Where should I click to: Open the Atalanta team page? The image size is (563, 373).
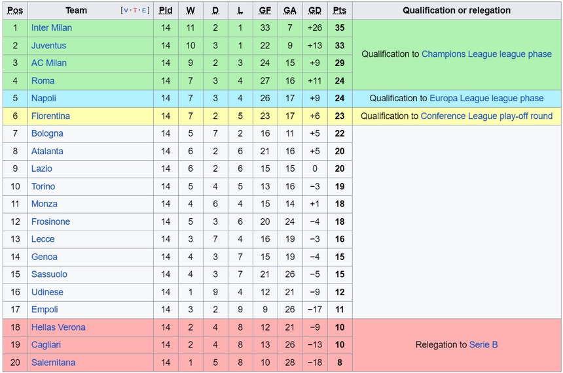[47, 151]
